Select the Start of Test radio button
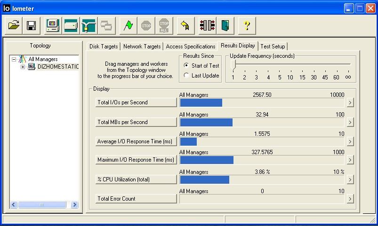 (x=186, y=65)
